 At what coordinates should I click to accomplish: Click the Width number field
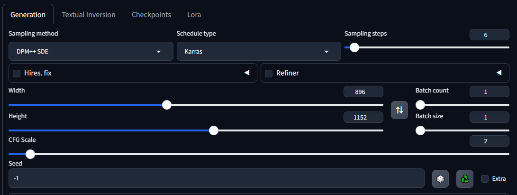[363, 92]
